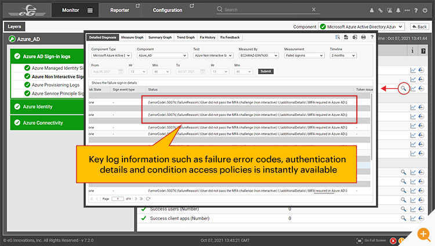Click the page number input field
Image resolution: width=435 pixels, height=246 pixels.
coord(118,199)
